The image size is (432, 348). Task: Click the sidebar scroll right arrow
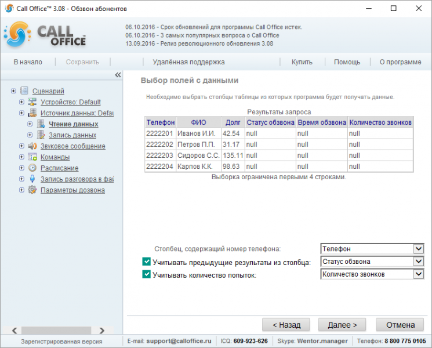click(102, 330)
